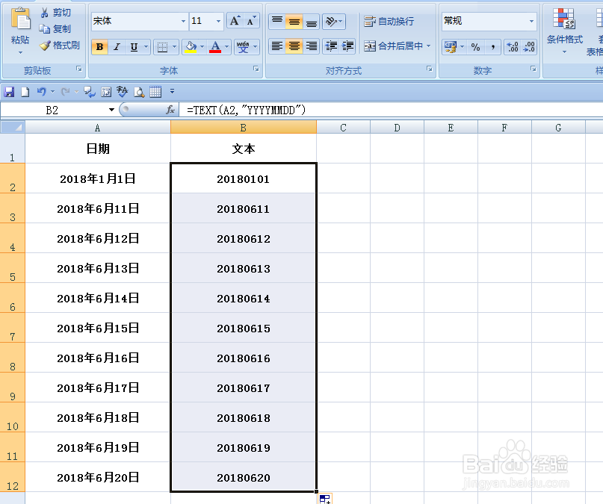Click print preview magnifier icon
This screenshot has height=504, width=603.
pos(139,92)
